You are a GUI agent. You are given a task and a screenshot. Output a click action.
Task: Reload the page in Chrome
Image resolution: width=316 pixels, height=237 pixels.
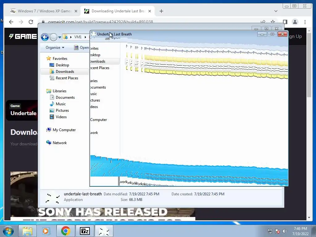pos(31,22)
